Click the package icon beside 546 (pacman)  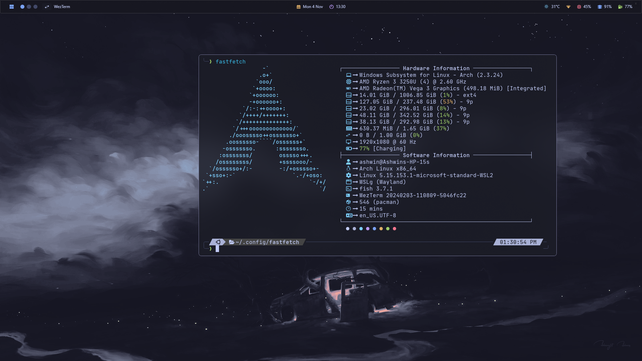tap(348, 202)
